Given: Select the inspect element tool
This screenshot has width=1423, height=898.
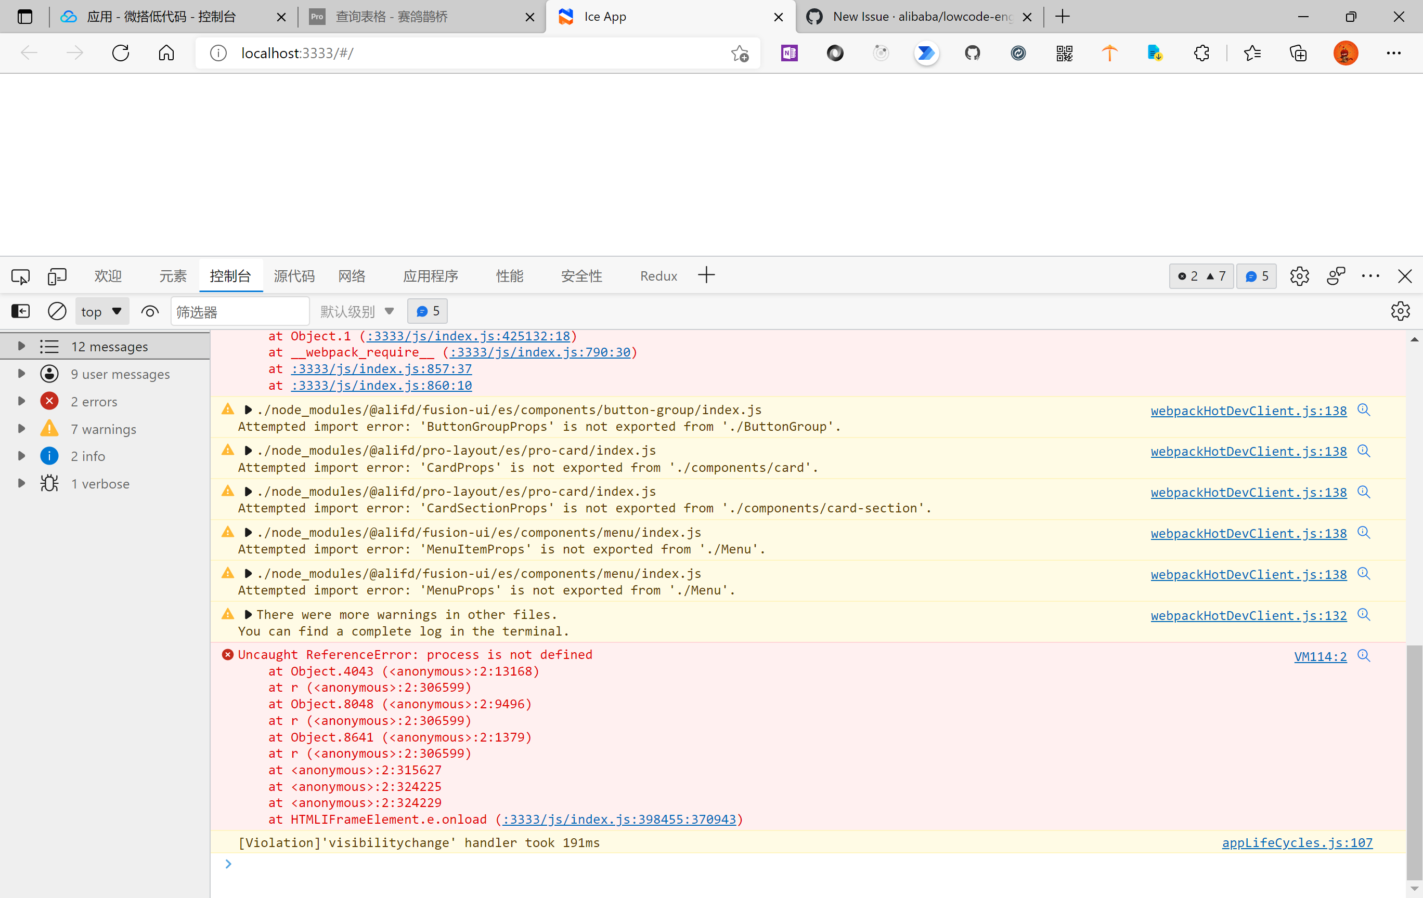Looking at the screenshot, I should (x=20, y=276).
